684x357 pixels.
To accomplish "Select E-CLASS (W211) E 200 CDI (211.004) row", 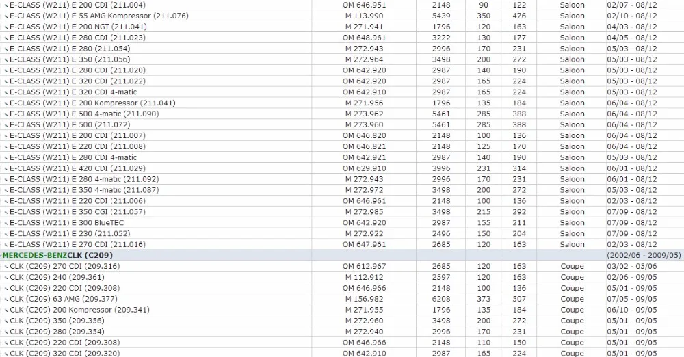I will [342, 5].
